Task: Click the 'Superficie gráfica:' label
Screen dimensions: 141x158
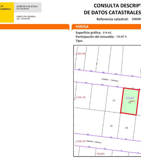Action: point(88,33)
